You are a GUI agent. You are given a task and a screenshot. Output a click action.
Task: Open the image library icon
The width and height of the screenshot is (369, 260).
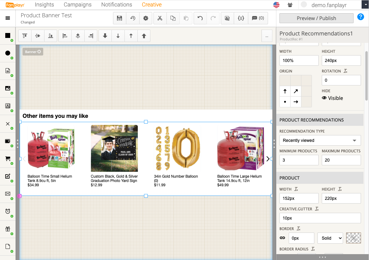(x=227, y=18)
